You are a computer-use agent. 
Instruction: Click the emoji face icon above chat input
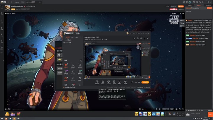click(187, 110)
